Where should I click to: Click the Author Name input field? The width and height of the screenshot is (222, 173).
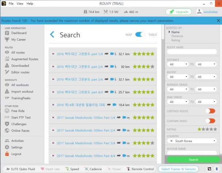192,153
